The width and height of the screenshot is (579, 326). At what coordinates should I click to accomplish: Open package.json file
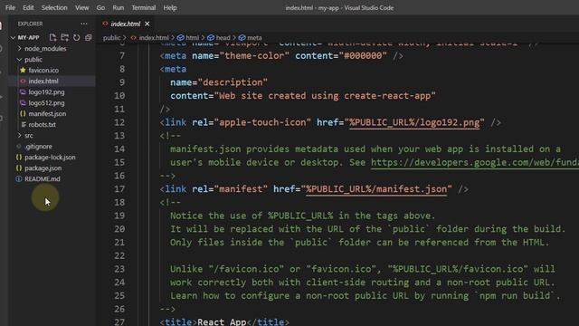tap(43, 168)
